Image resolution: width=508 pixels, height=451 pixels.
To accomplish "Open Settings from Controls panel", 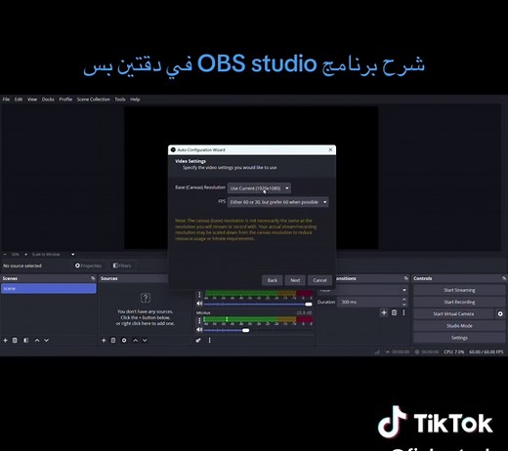I will coord(459,338).
